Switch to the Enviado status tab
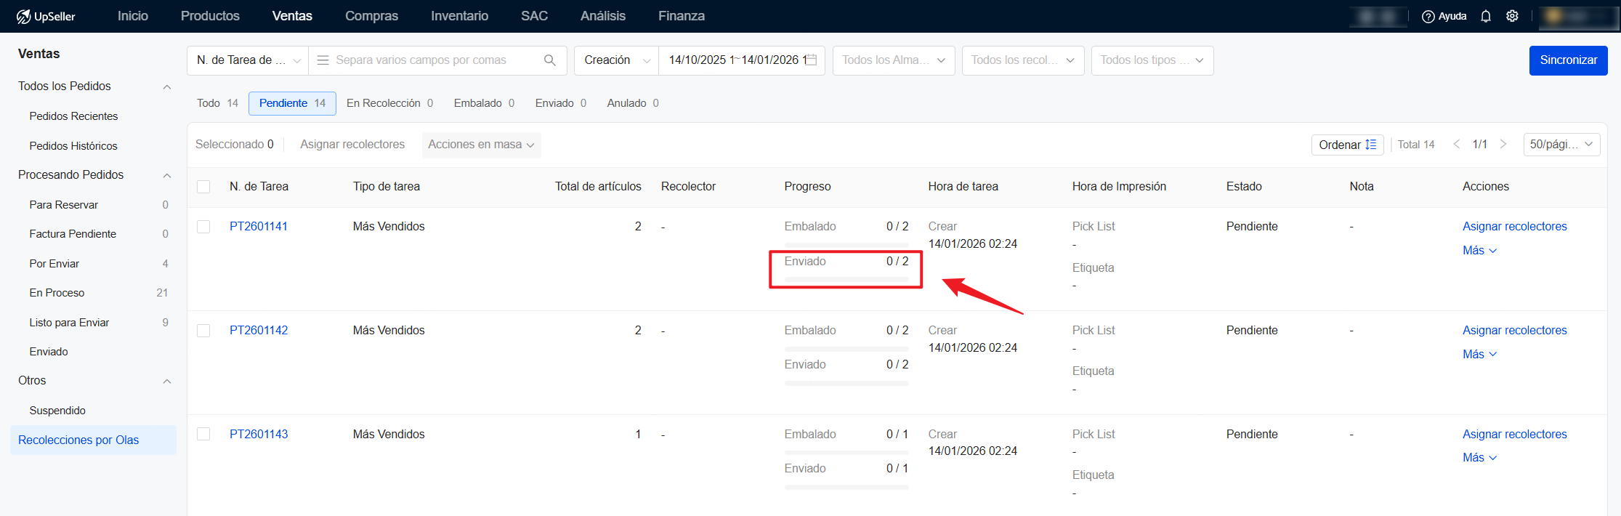This screenshot has height=516, width=1621. pos(561,103)
